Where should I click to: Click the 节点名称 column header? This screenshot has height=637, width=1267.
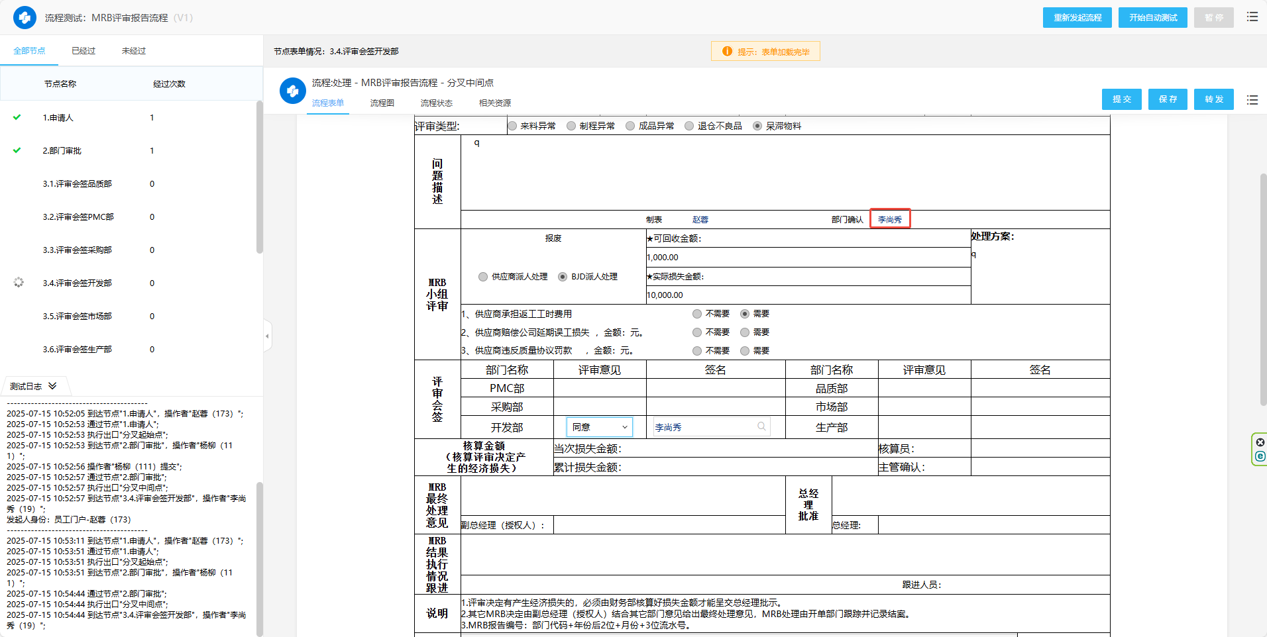(60, 83)
